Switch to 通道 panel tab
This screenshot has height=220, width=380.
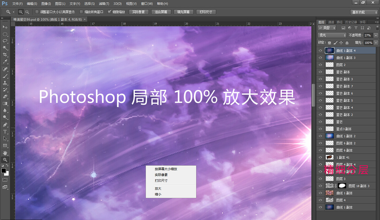tap(331, 22)
